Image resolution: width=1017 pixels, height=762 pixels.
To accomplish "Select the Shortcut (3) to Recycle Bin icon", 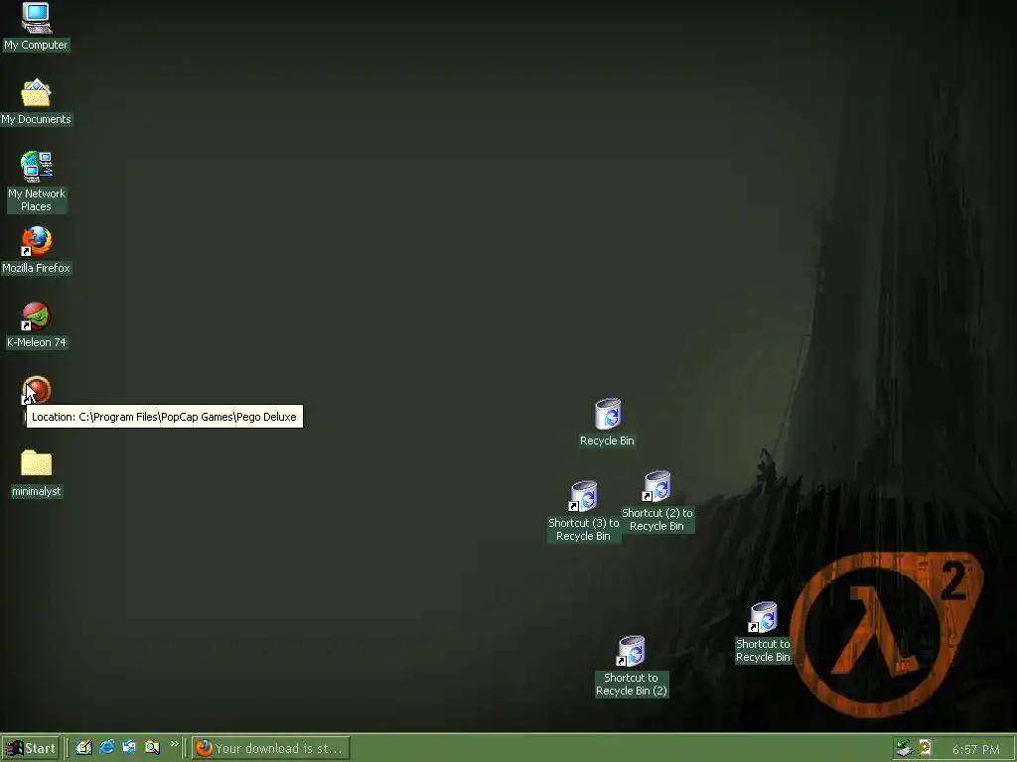I will click(583, 496).
